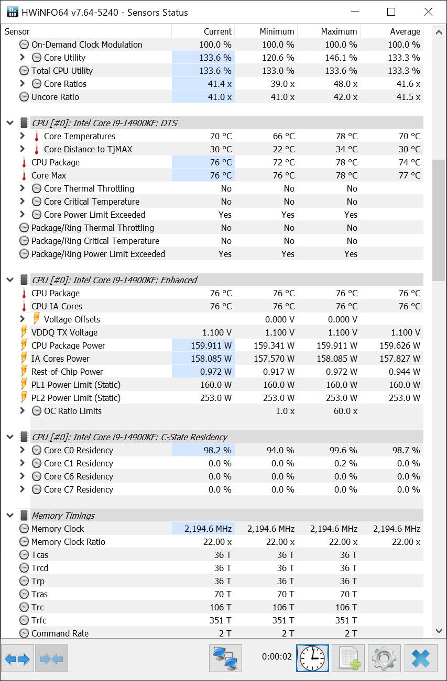The height and width of the screenshot is (681, 447).
Task: Collapse the Memory Timings section
Action: [x=9, y=516]
